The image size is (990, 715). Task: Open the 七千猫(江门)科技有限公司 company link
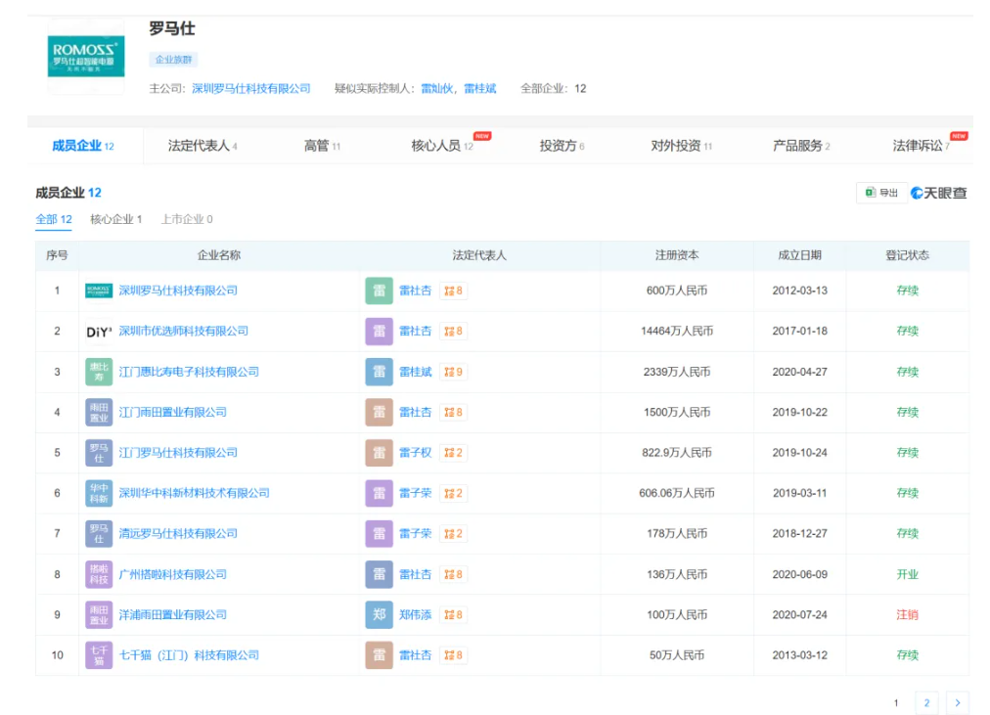(189, 655)
